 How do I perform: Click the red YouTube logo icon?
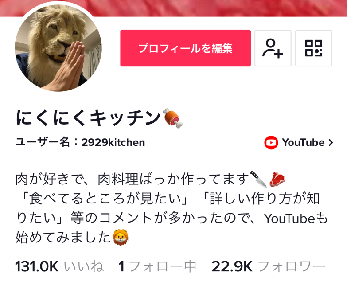pos(271,143)
